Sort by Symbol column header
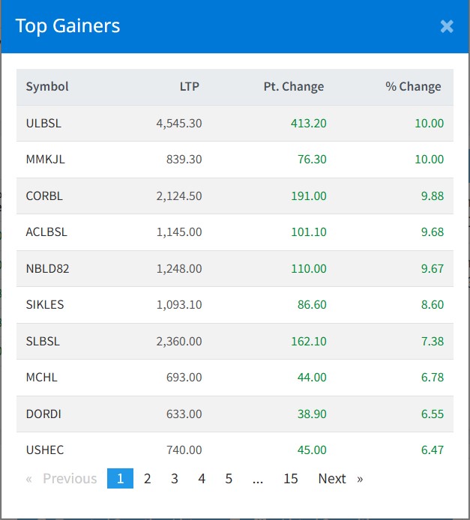Screen dimensions: 470x520 point(47,87)
